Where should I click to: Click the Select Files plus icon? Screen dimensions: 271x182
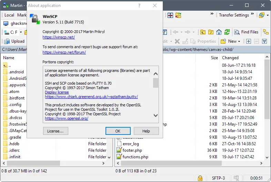click(249, 41)
